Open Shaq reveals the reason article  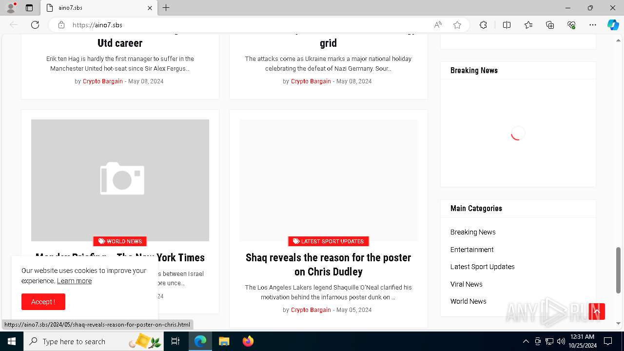329,264
